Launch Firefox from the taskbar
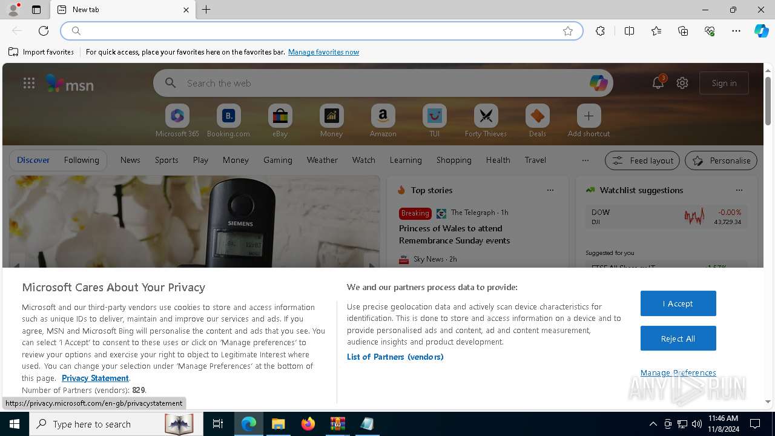The height and width of the screenshot is (436, 775). coord(308,424)
